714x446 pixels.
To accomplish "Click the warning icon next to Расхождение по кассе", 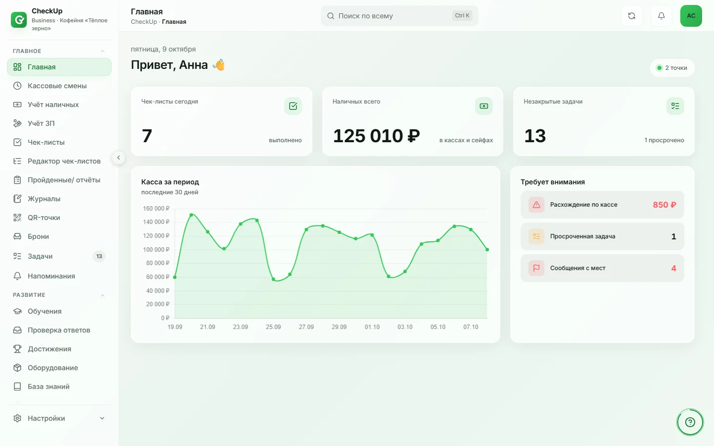I will pyautogui.click(x=536, y=205).
